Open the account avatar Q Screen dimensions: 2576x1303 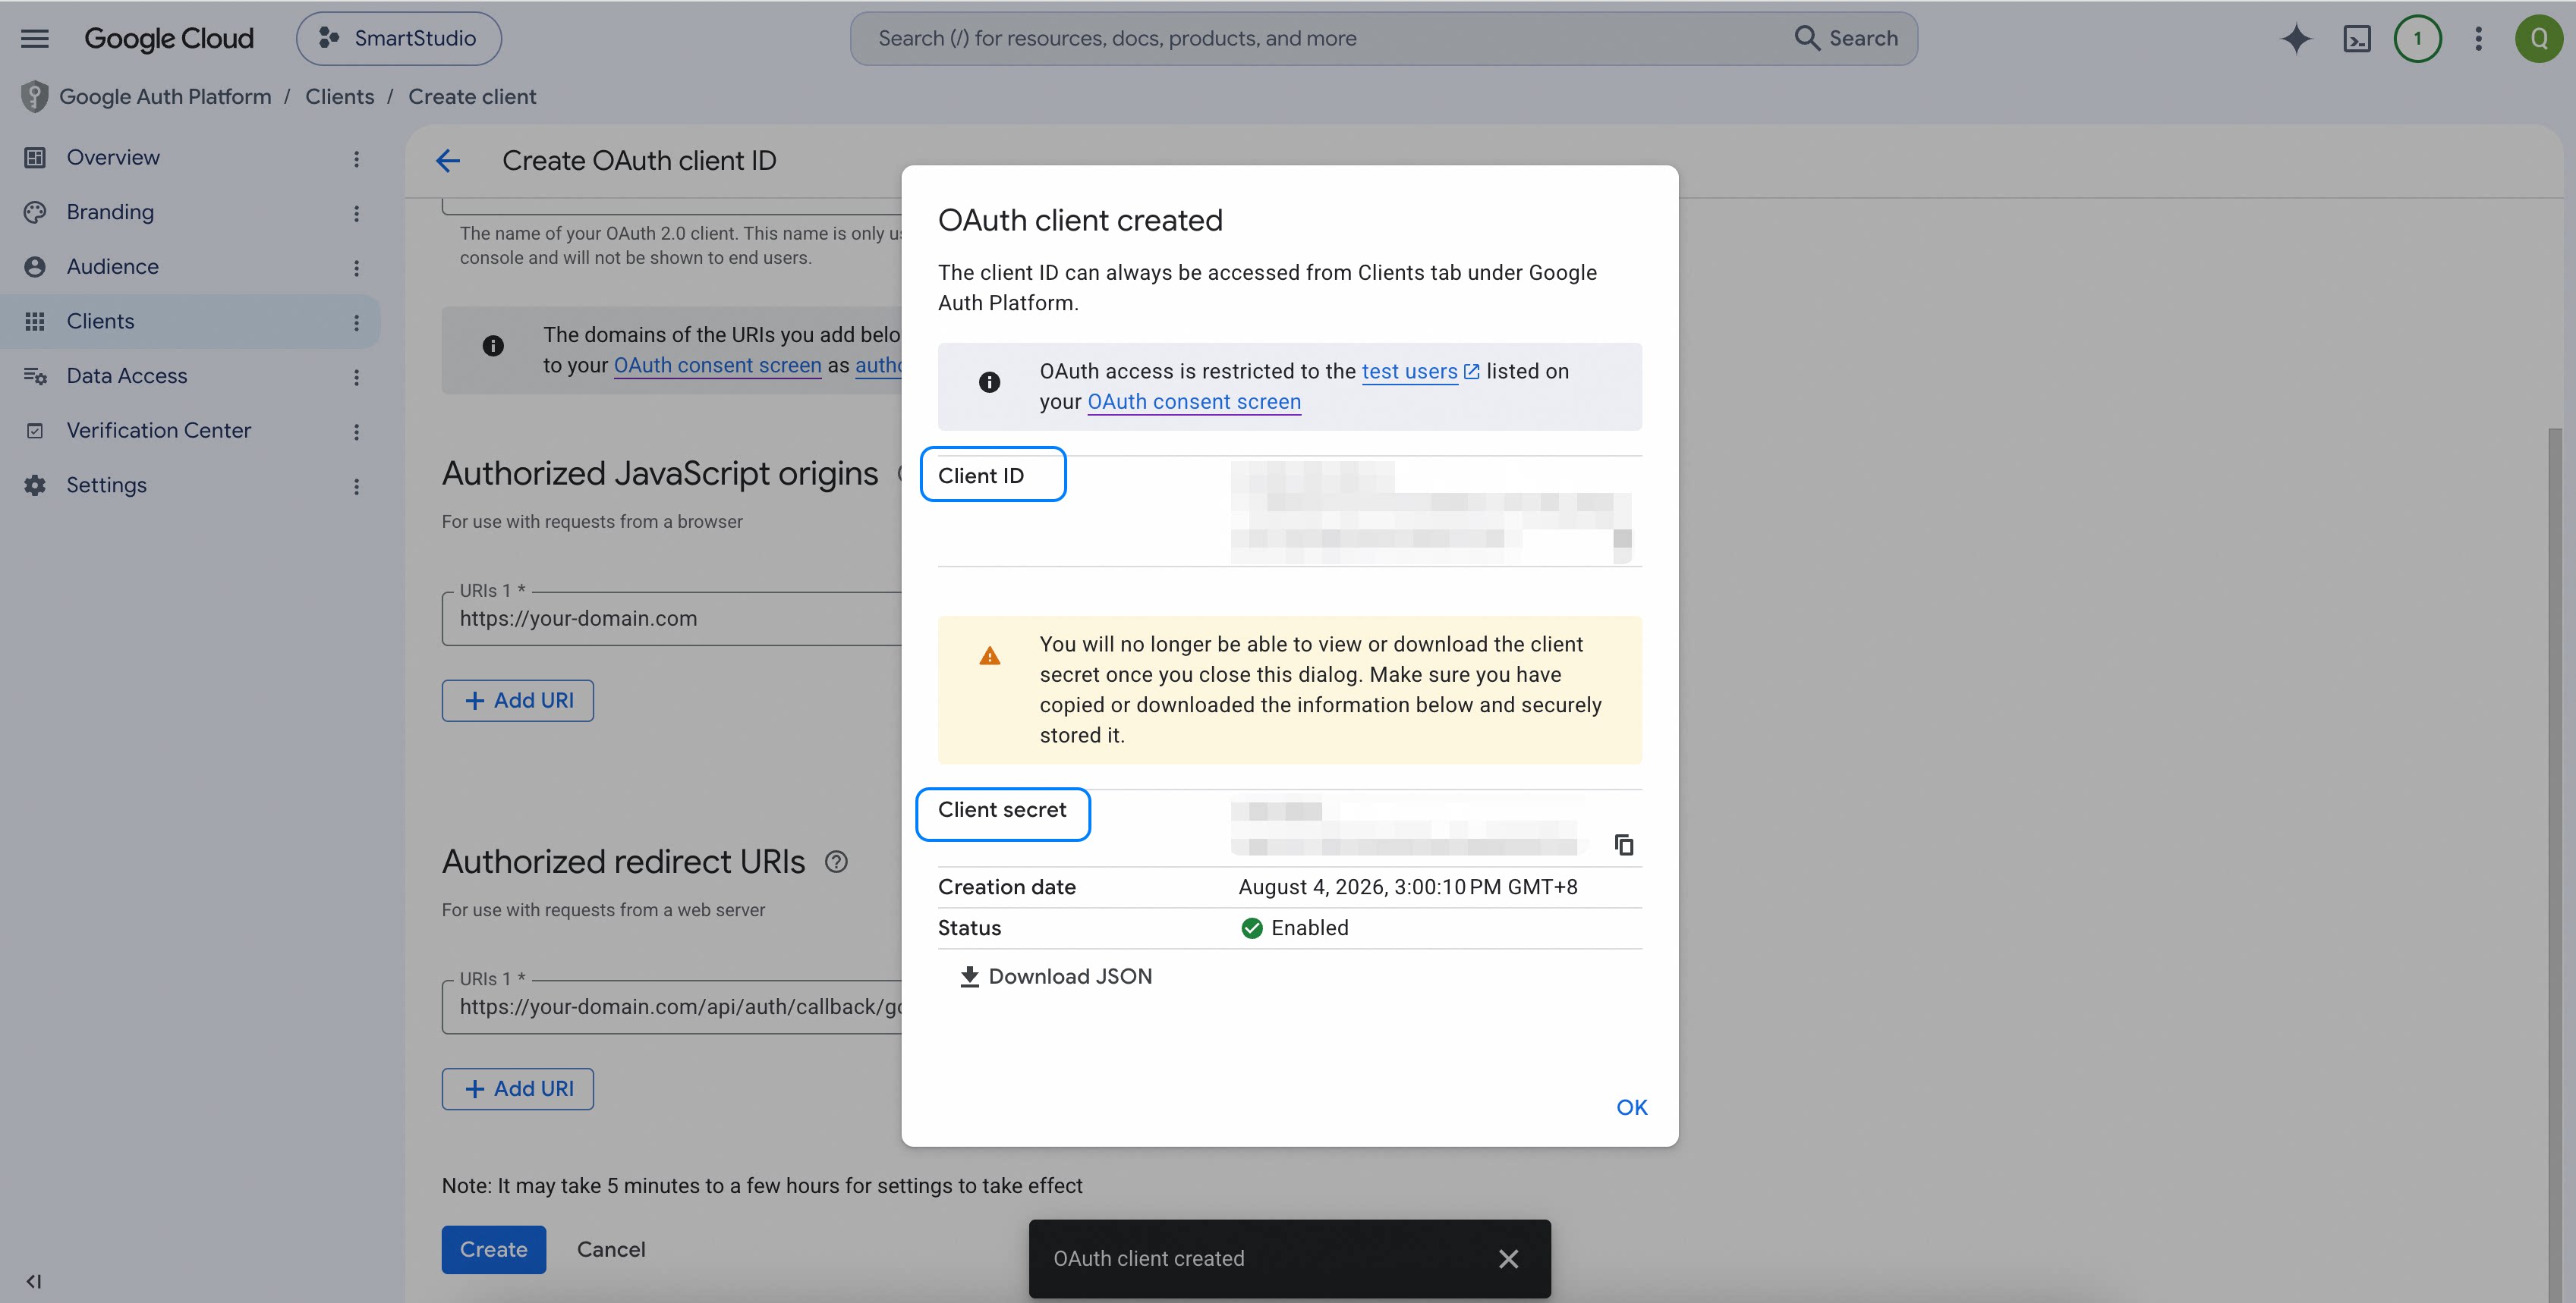(2538, 38)
